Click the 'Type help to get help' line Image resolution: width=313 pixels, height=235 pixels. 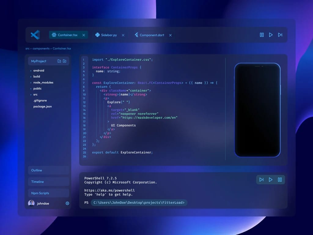(109, 194)
